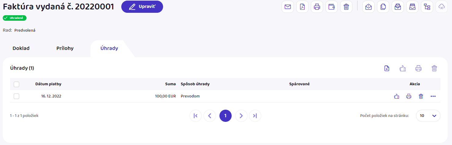
Task: Delete the invoice using header trash icon
Action: (x=346, y=7)
